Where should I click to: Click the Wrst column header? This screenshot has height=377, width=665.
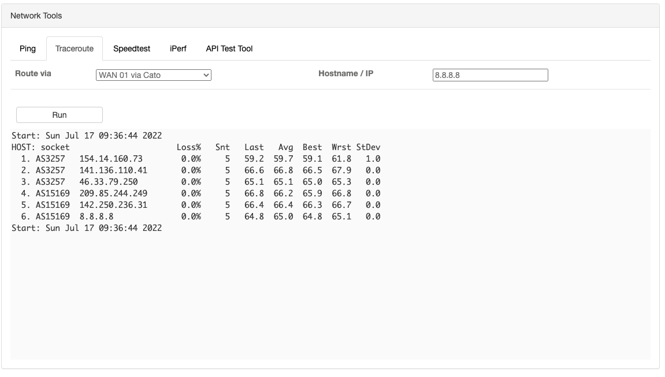[341, 147]
